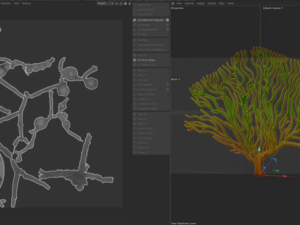Open UV Weld and Relax options gear
Viewport: 300px width, 225px height.
click(167, 29)
